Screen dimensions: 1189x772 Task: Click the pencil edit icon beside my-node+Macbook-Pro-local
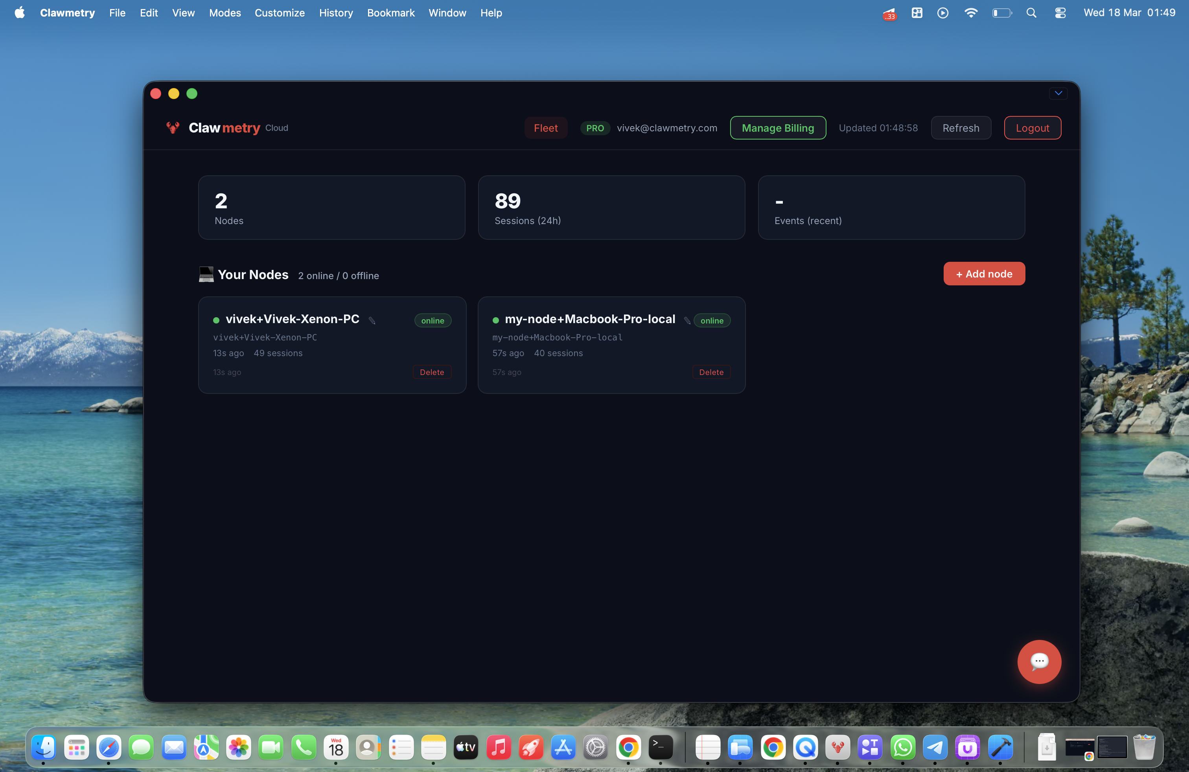(687, 320)
